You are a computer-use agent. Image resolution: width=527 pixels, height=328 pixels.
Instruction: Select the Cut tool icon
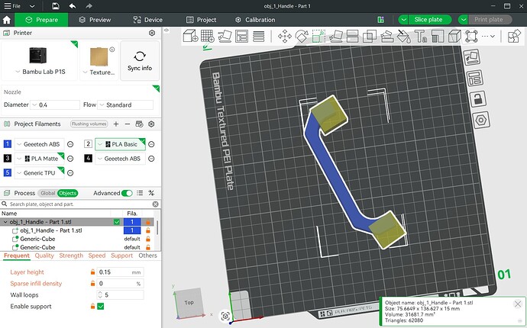click(x=353, y=36)
